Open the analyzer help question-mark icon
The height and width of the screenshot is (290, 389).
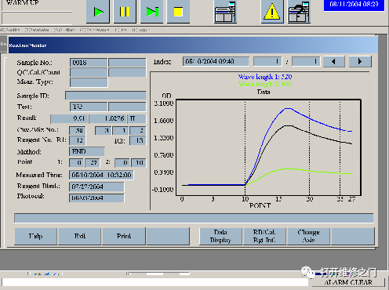pos(299,12)
